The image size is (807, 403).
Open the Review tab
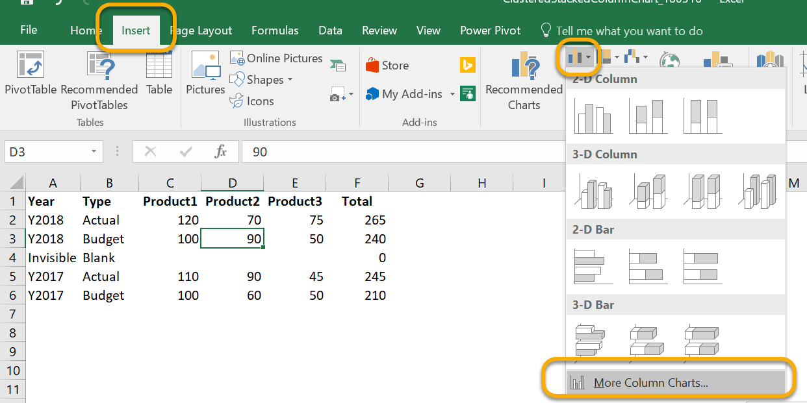(379, 31)
